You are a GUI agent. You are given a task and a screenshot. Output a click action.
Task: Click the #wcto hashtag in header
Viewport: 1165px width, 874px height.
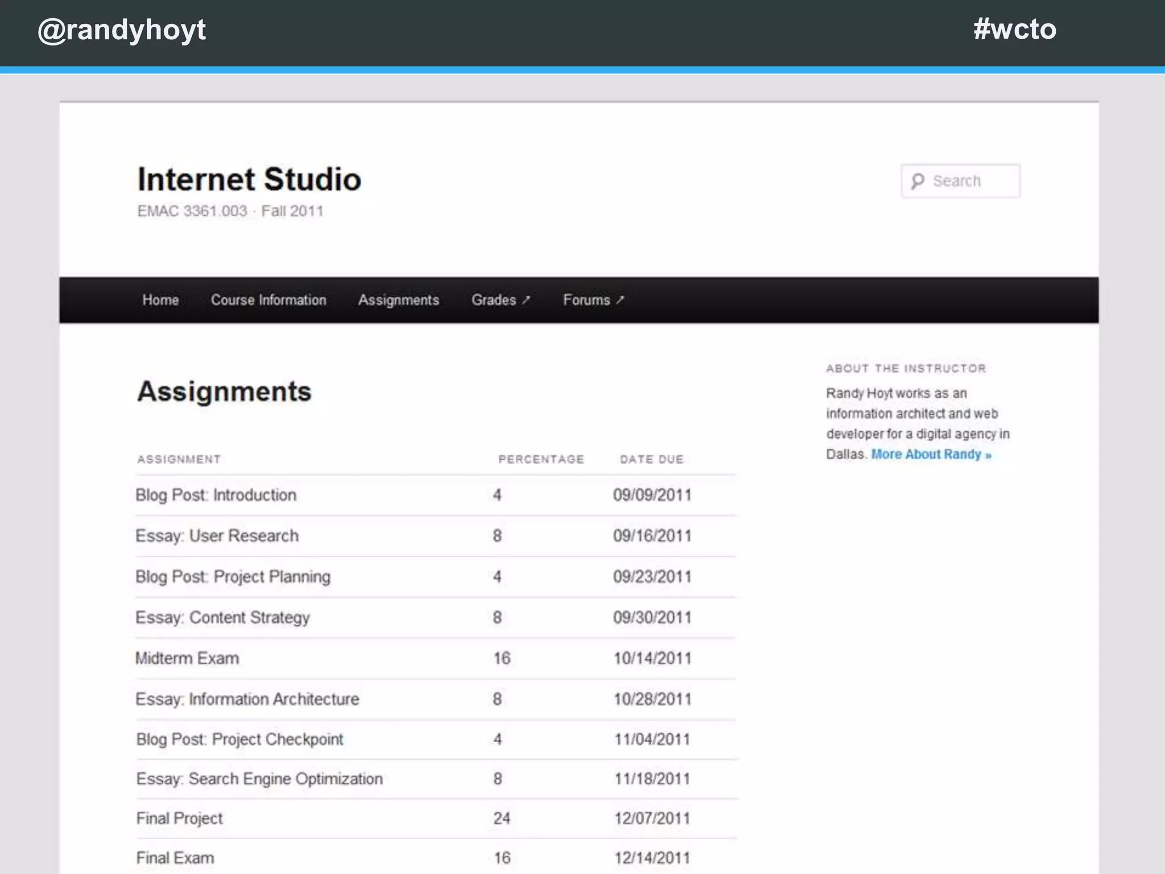[x=1014, y=28]
